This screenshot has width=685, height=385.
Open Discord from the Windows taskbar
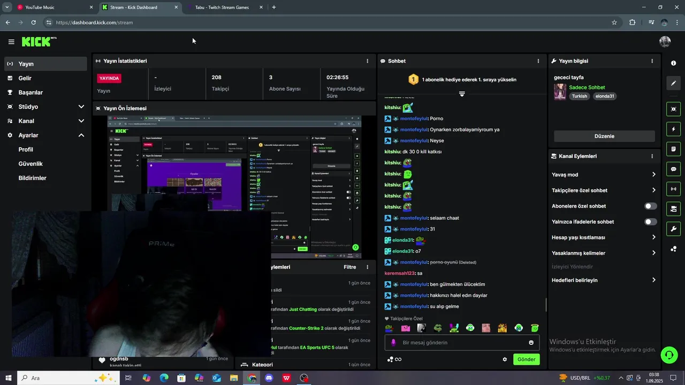pyautogui.click(x=269, y=378)
